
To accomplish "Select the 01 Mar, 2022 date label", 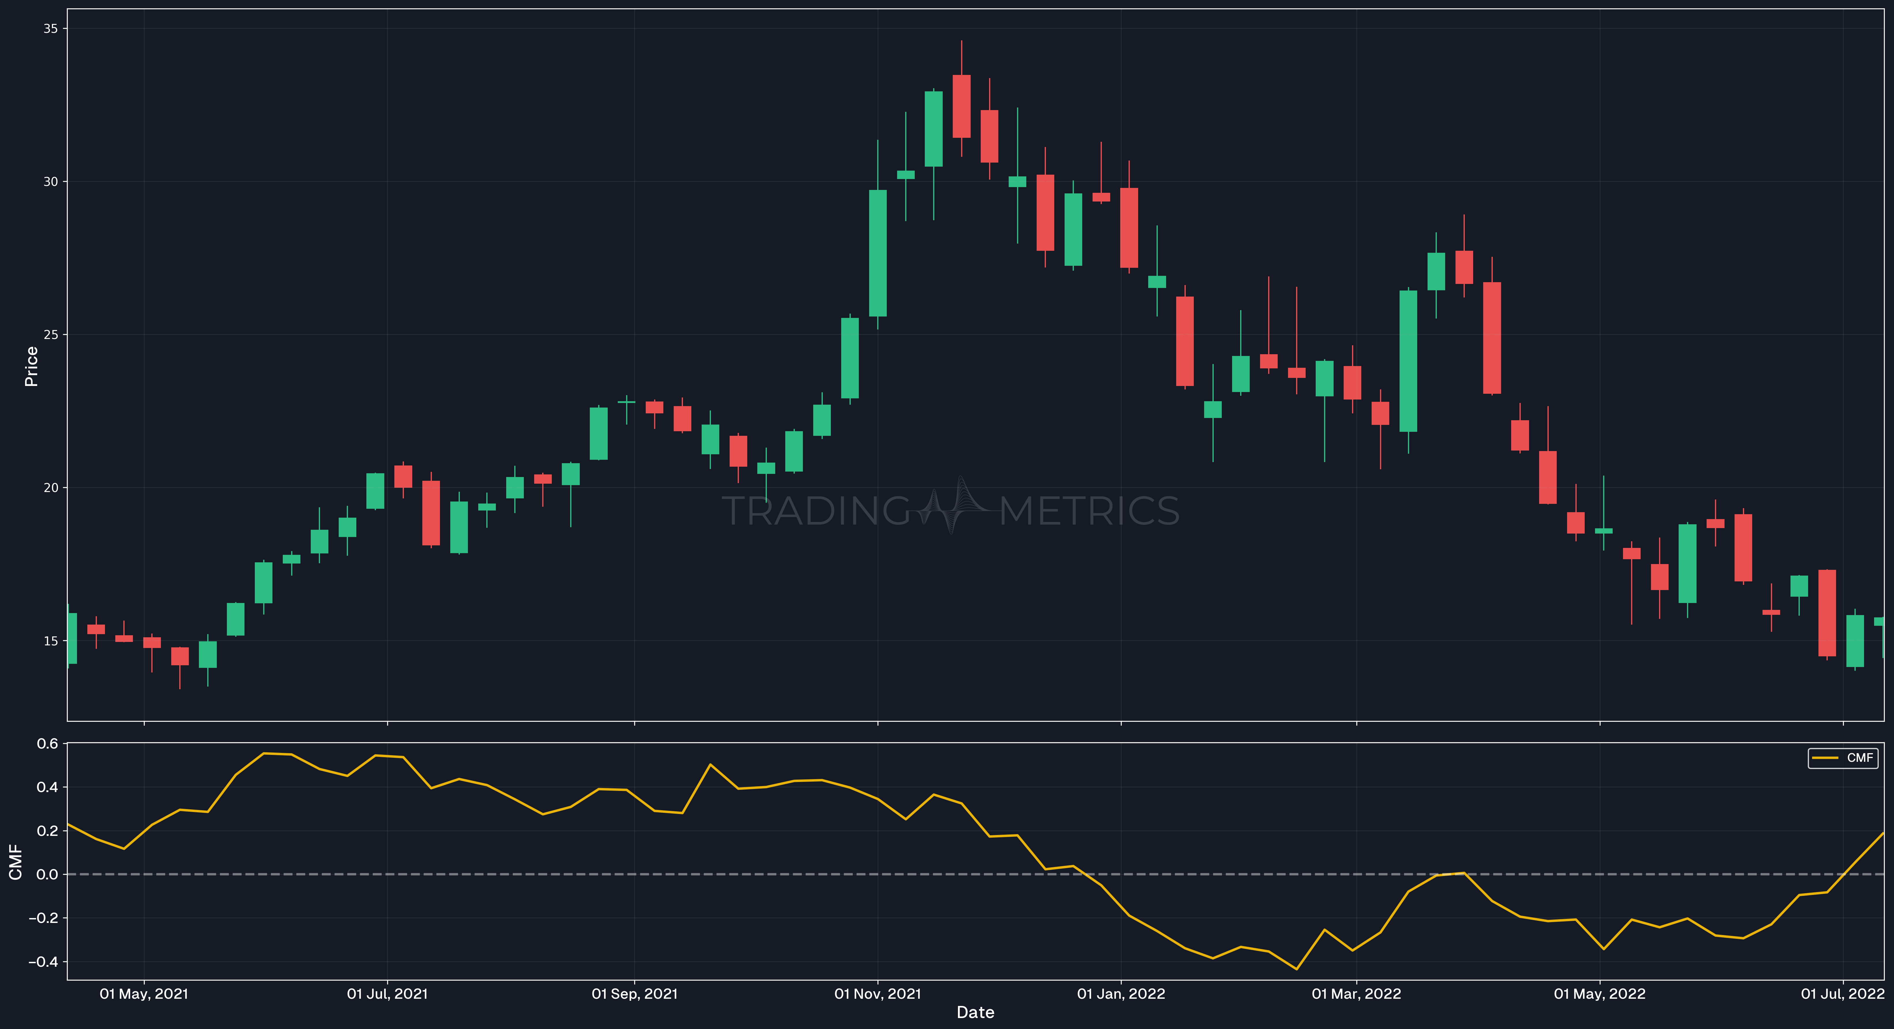I will pyautogui.click(x=1357, y=994).
